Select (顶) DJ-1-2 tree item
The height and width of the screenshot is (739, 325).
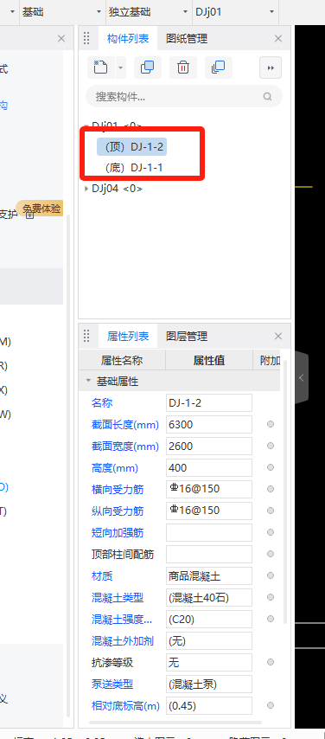(x=132, y=147)
